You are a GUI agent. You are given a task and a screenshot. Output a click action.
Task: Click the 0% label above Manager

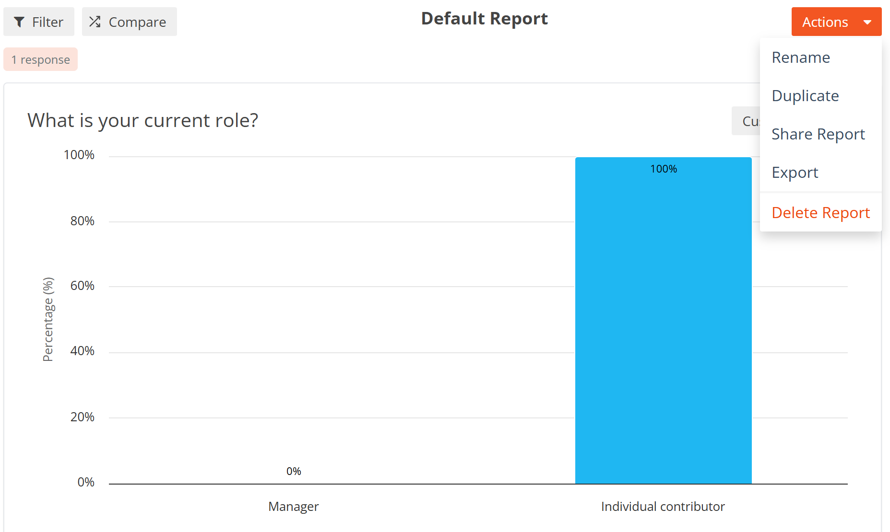click(x=294, y=471)
